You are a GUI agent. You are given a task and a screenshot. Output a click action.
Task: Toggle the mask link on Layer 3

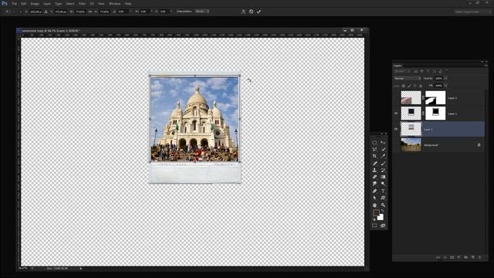click(423, 98)
